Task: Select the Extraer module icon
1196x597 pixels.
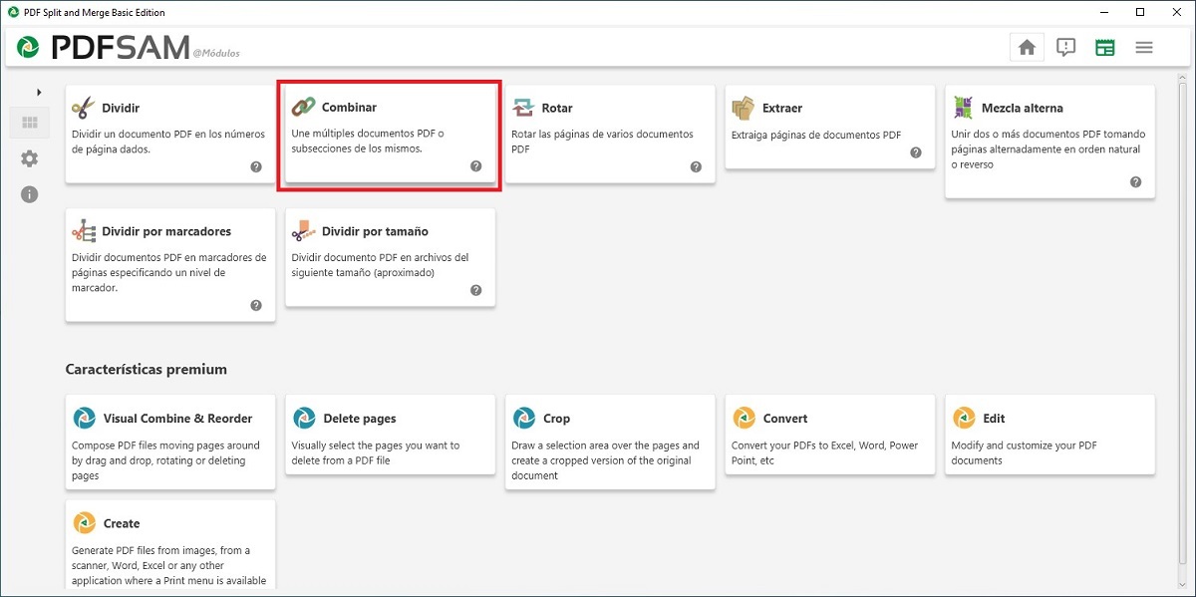Action: click(744, 108)
